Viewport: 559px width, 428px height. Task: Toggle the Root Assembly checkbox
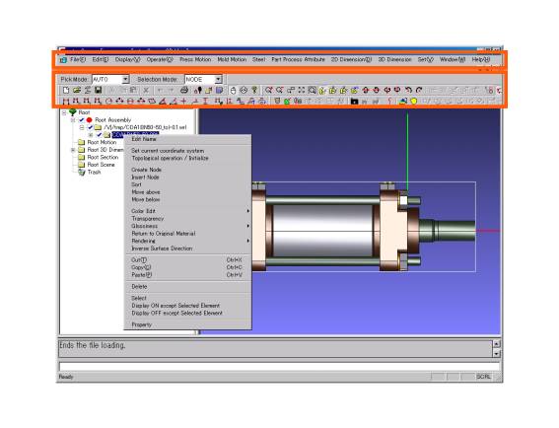(x=82, y=120)
